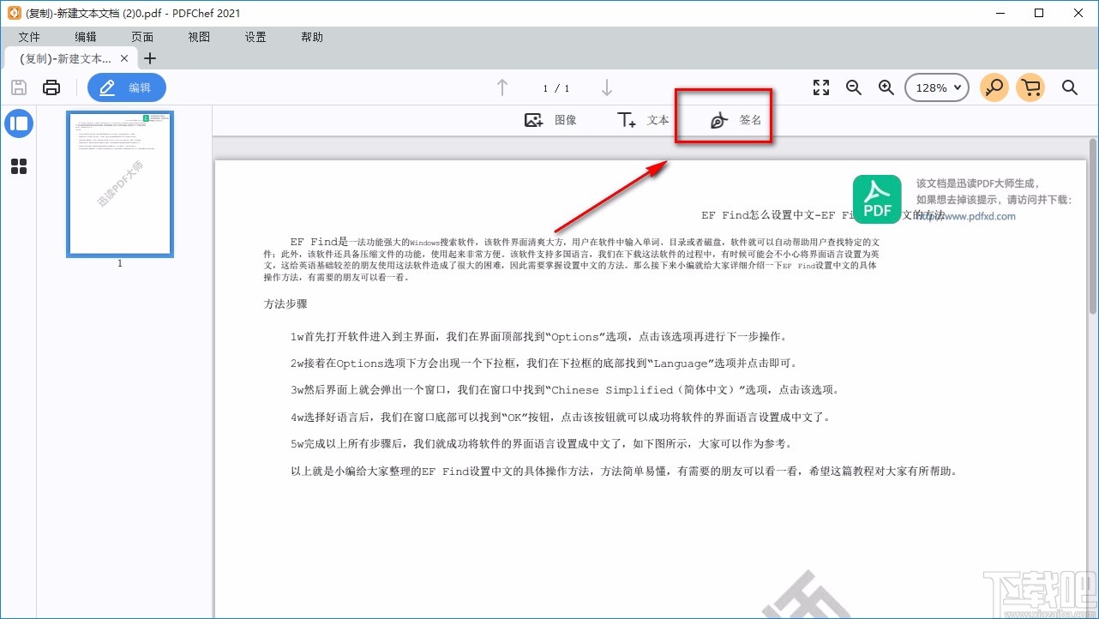
Task: Enter fullscreen presentation view
Action: pos(820,87)
